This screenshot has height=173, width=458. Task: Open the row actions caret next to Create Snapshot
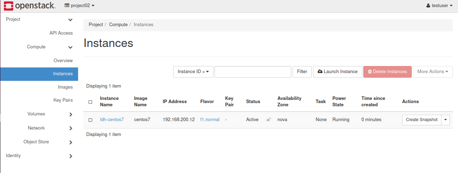445,120
